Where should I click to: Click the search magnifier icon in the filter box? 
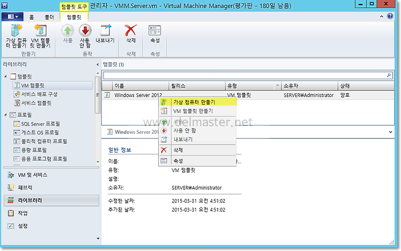coord(389,76)
